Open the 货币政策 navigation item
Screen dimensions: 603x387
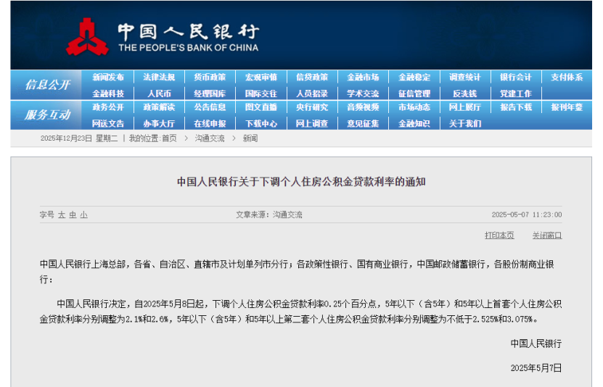coord(210,78)
